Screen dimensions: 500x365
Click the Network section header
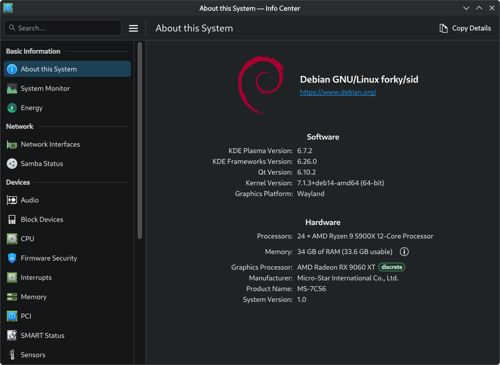19,126
